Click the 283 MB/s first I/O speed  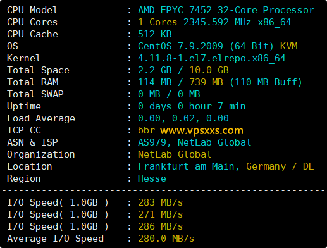click(160, 202)
